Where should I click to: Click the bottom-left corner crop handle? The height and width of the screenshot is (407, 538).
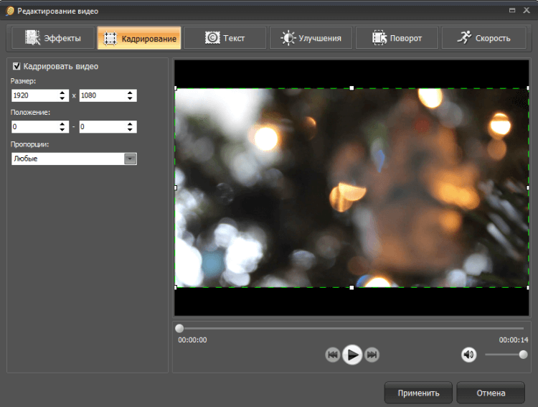176,287
